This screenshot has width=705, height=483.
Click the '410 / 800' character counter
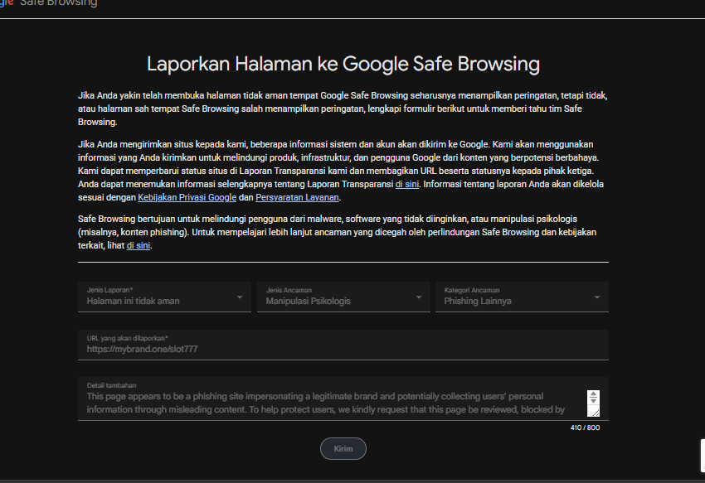click(x=585, y=427)
